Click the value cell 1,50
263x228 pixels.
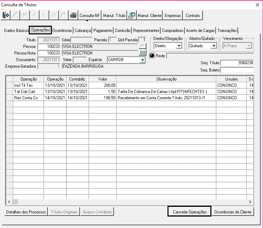tap(103, 92)
